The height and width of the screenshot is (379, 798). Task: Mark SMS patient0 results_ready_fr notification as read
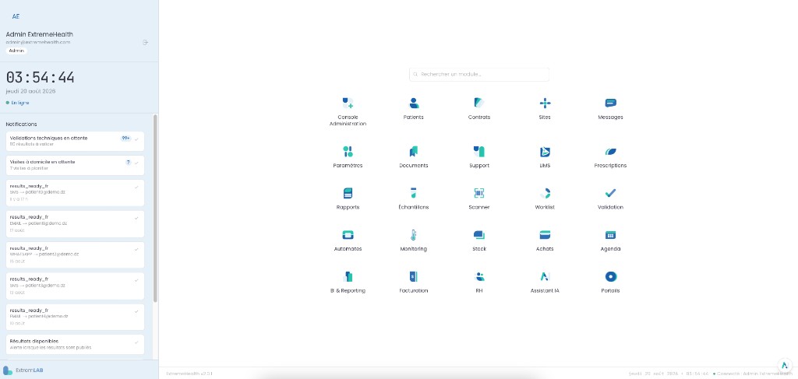pos(136,187)
